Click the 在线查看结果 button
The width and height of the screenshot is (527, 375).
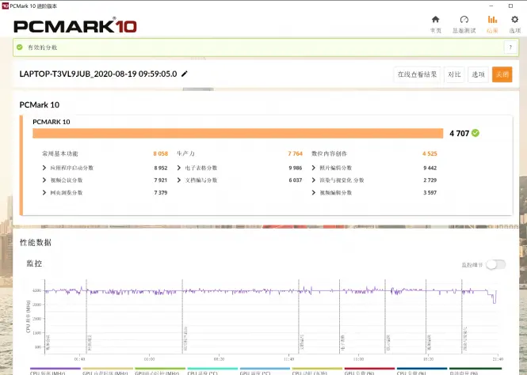417,74
